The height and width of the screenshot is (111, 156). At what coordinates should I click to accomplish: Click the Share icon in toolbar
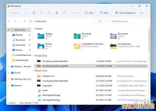click(57, 13)
